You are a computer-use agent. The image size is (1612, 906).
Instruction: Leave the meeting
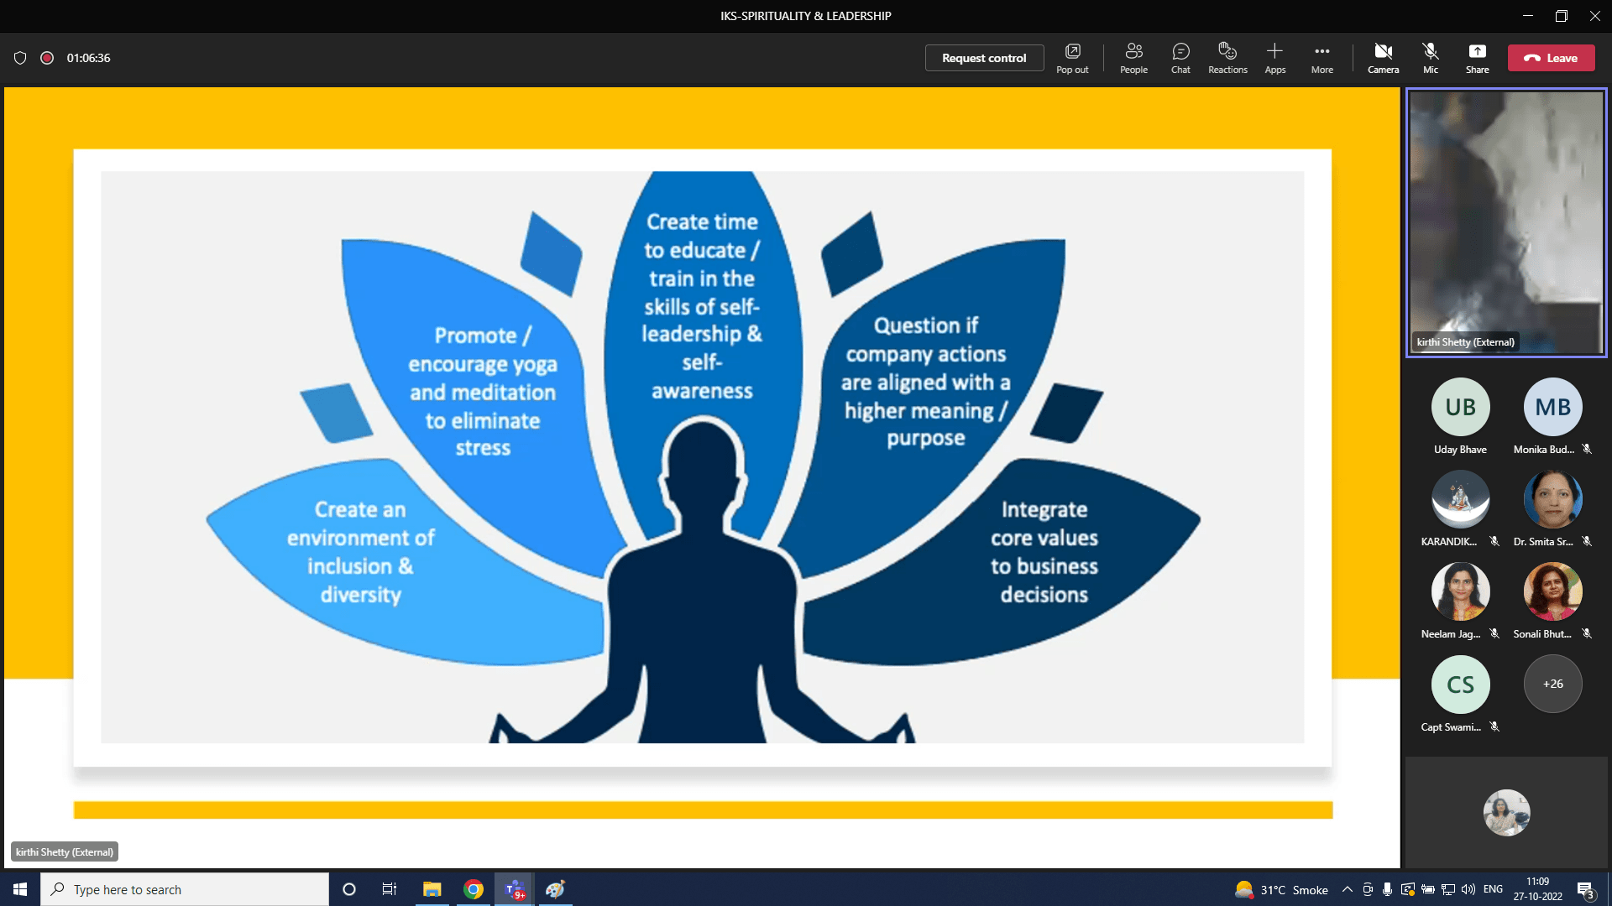tap(1551, 58)
